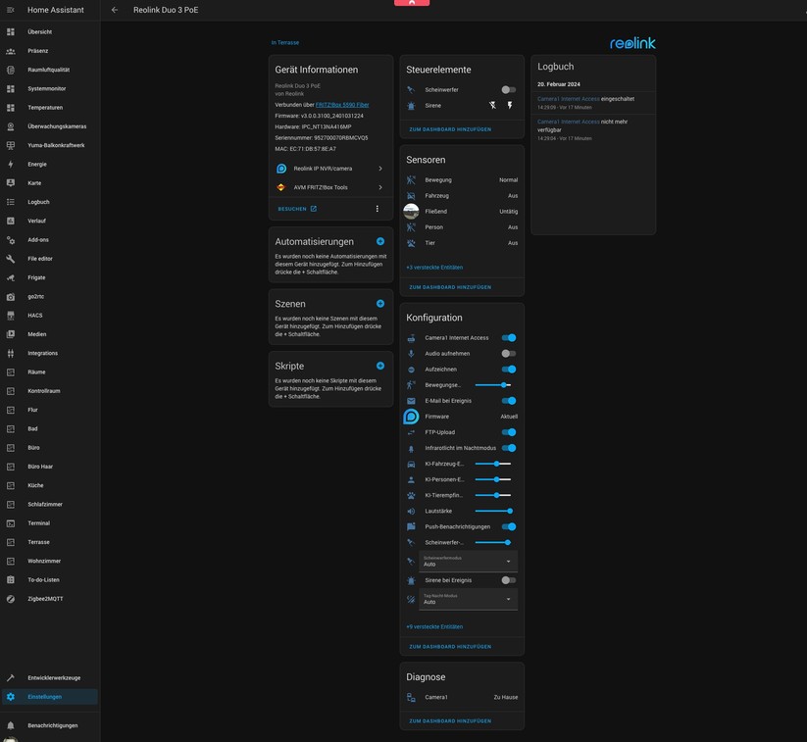The height and width of the screenshot is (742, 807).
Task: Show the hidden entities under Konfiguration
Action: click(x=434, y=626)
